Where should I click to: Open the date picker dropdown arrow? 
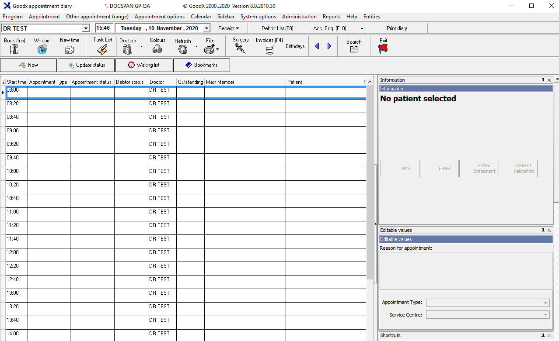click(206, 28)
